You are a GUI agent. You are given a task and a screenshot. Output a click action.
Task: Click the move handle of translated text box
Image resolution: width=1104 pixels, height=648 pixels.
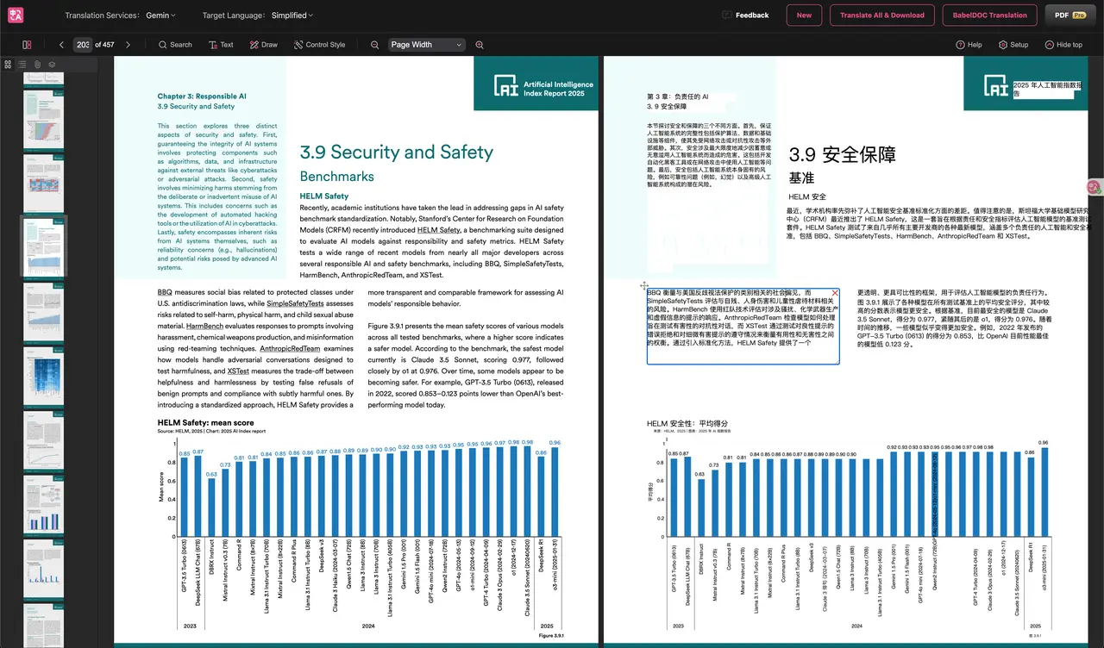coord(644,285)
